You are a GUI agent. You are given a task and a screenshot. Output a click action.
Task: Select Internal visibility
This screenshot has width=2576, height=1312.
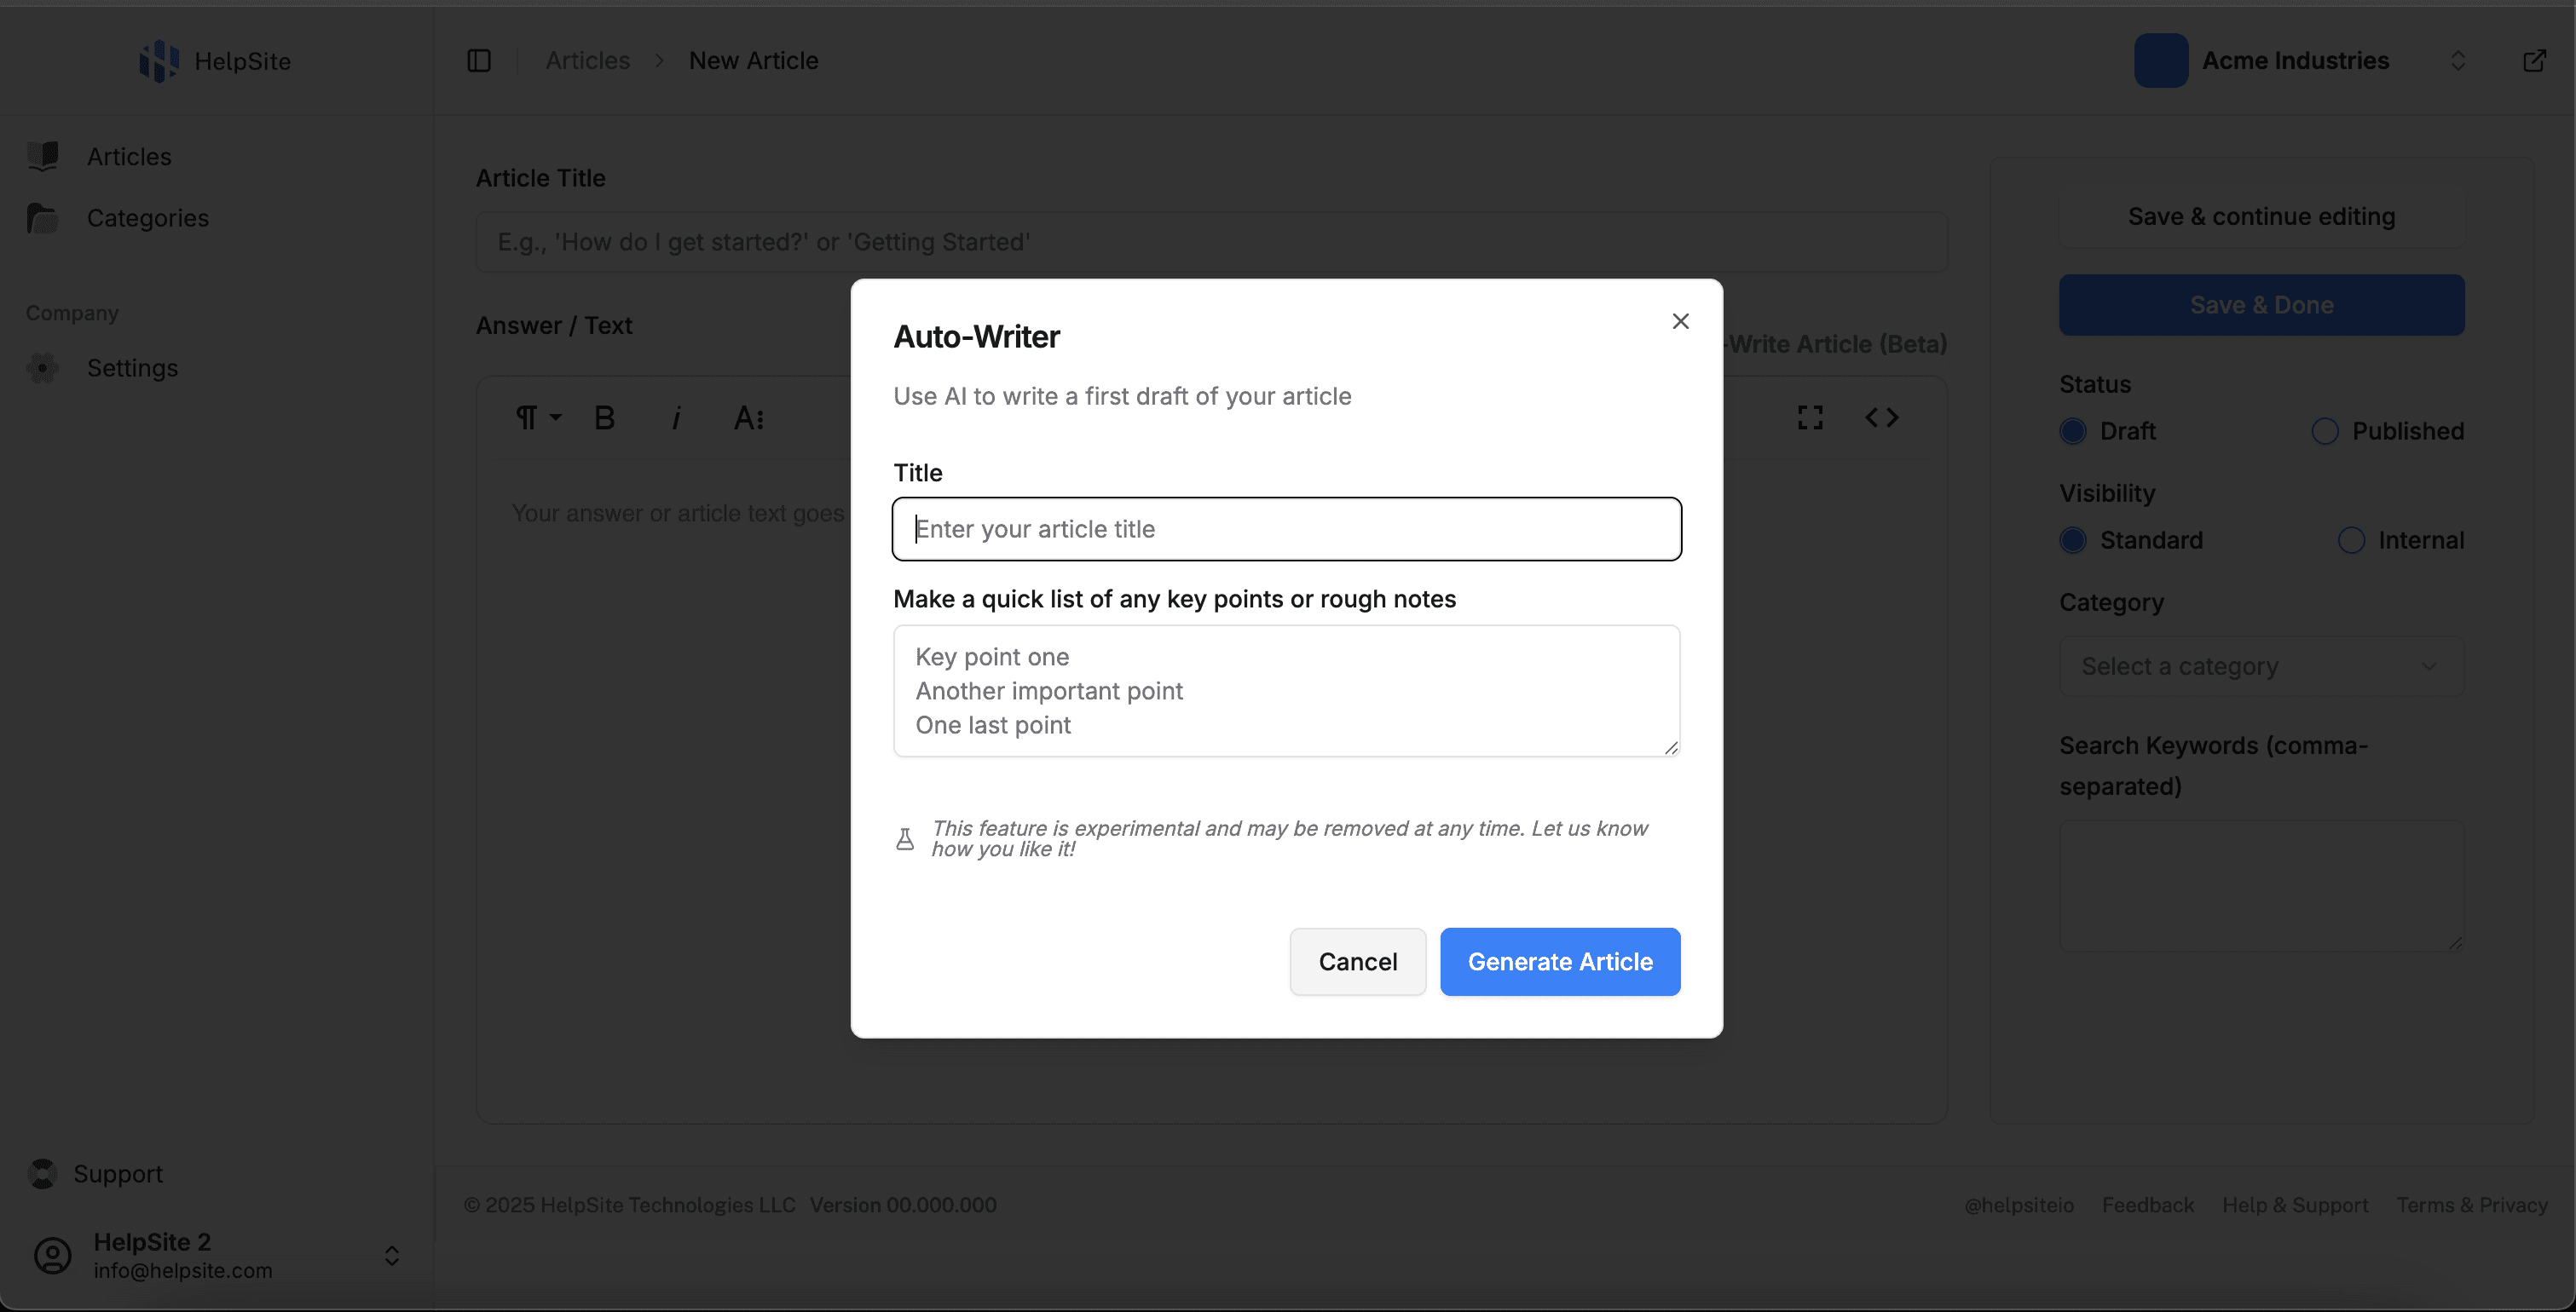pos(2352,539)
